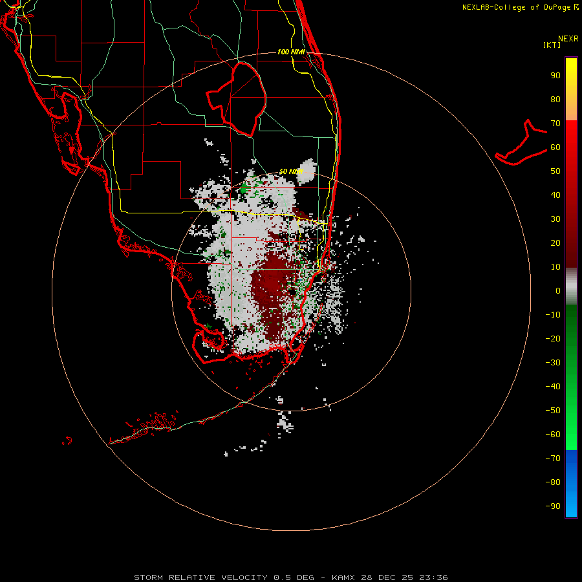Click the -20 value on velocity scale
Viewport: 582px width, 582px height.
[553, 338]
